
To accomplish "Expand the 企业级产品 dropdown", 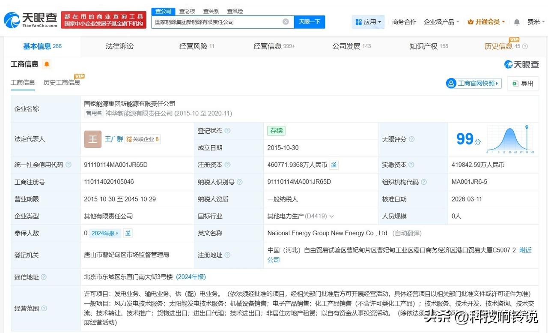I will click(x=441, y=22).
